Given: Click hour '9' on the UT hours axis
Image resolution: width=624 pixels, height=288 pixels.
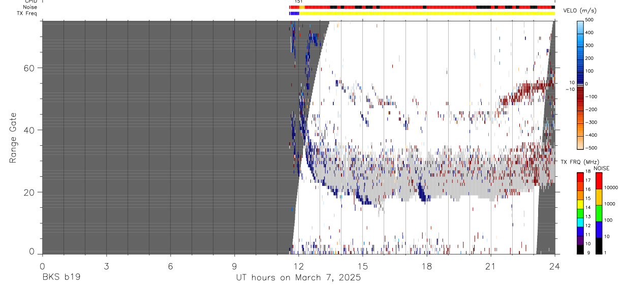Looking at the screenshot, I should click(234, 266).
